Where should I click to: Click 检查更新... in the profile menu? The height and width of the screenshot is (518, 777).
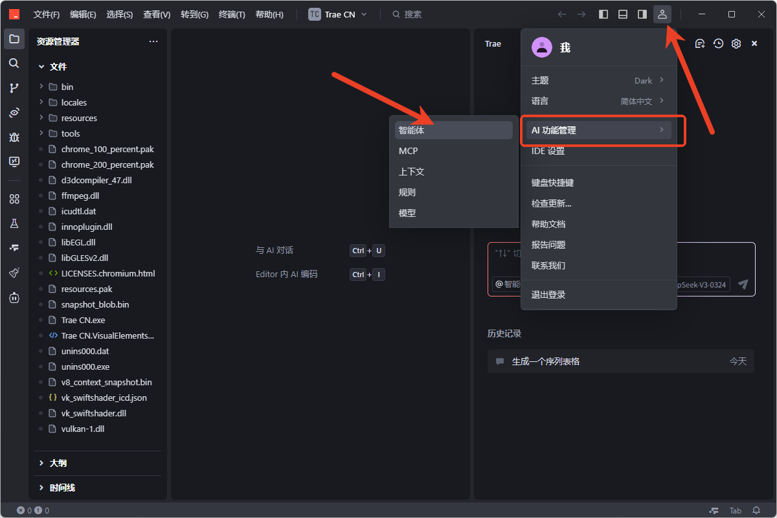[598, 203]
